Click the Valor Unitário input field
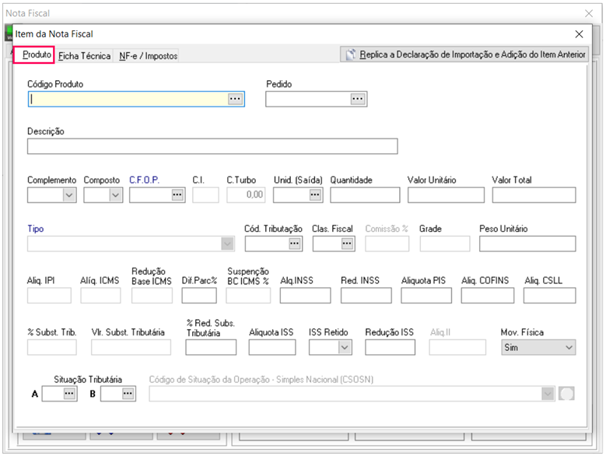 pos(445,195)
